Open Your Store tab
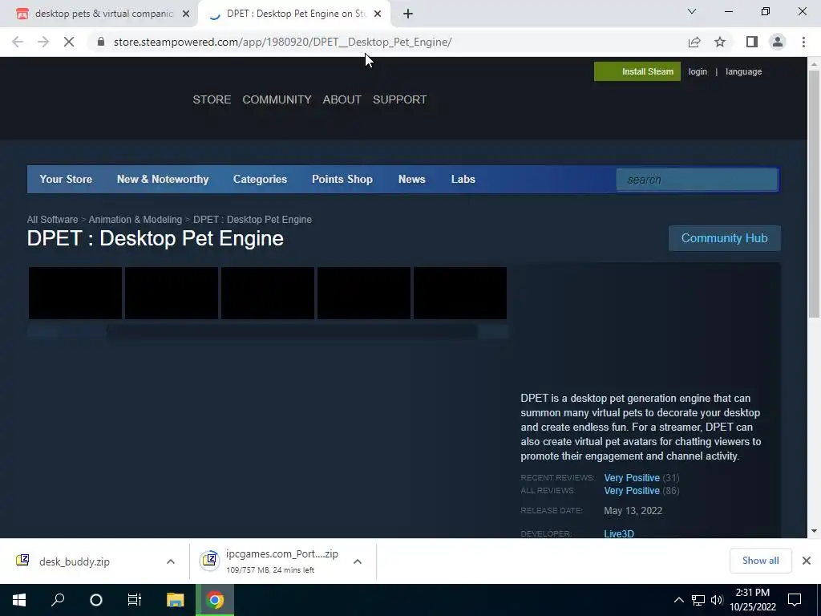The height and width of the screenshot is (616, 821). tap(66, 179)
